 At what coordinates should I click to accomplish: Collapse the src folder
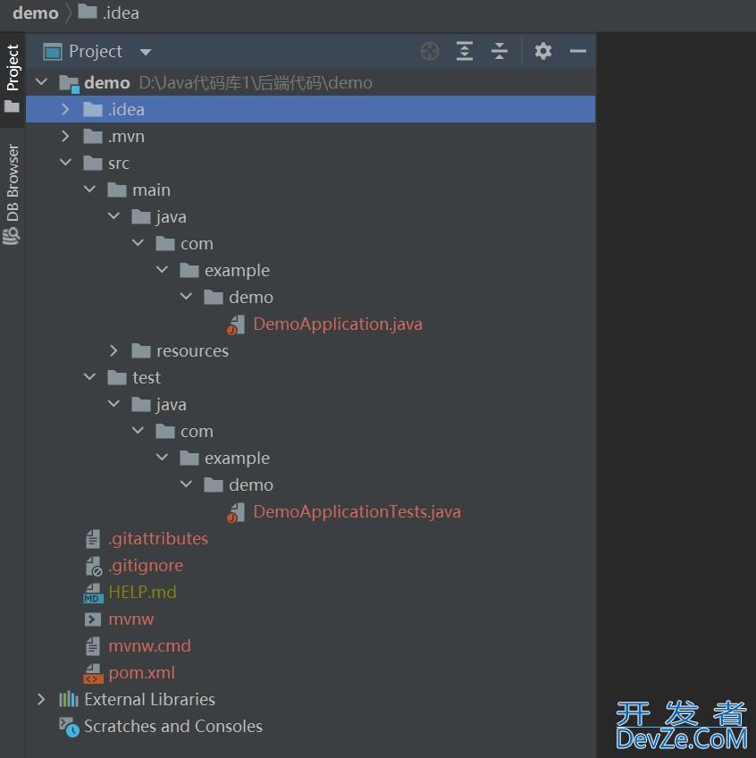click(x=65, y=163)
